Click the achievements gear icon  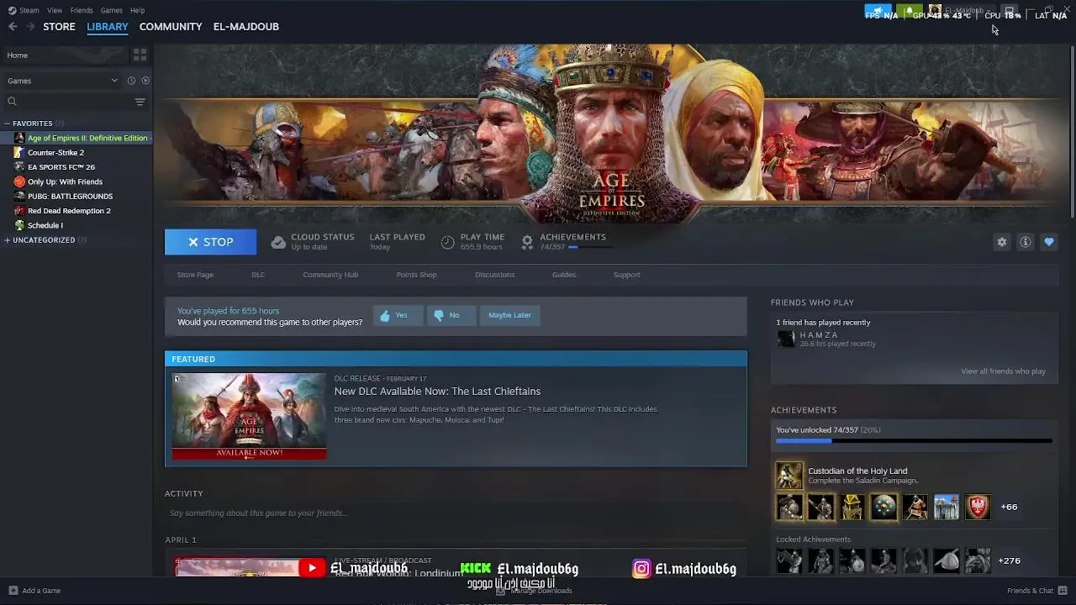click(x=527, y=242)
